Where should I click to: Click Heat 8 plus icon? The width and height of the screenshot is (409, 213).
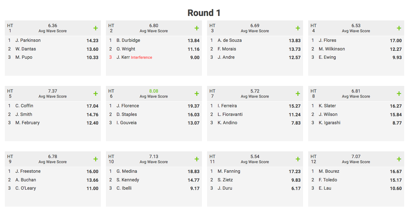[x=399, y=94]
